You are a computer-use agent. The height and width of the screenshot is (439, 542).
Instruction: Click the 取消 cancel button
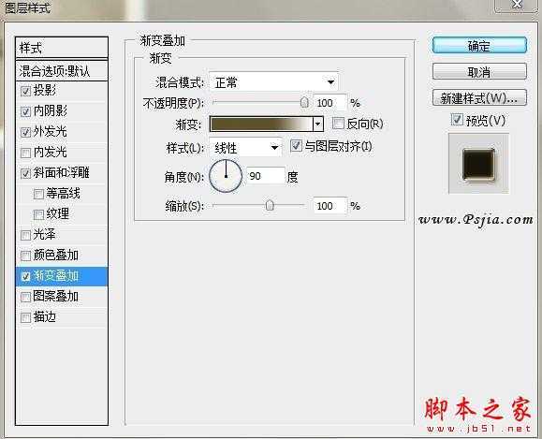479,71
